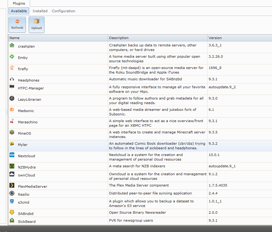The height and width of the screenshot is (232, 272).
Task: Click the Resilio sync icon
Action: point(12,193)
